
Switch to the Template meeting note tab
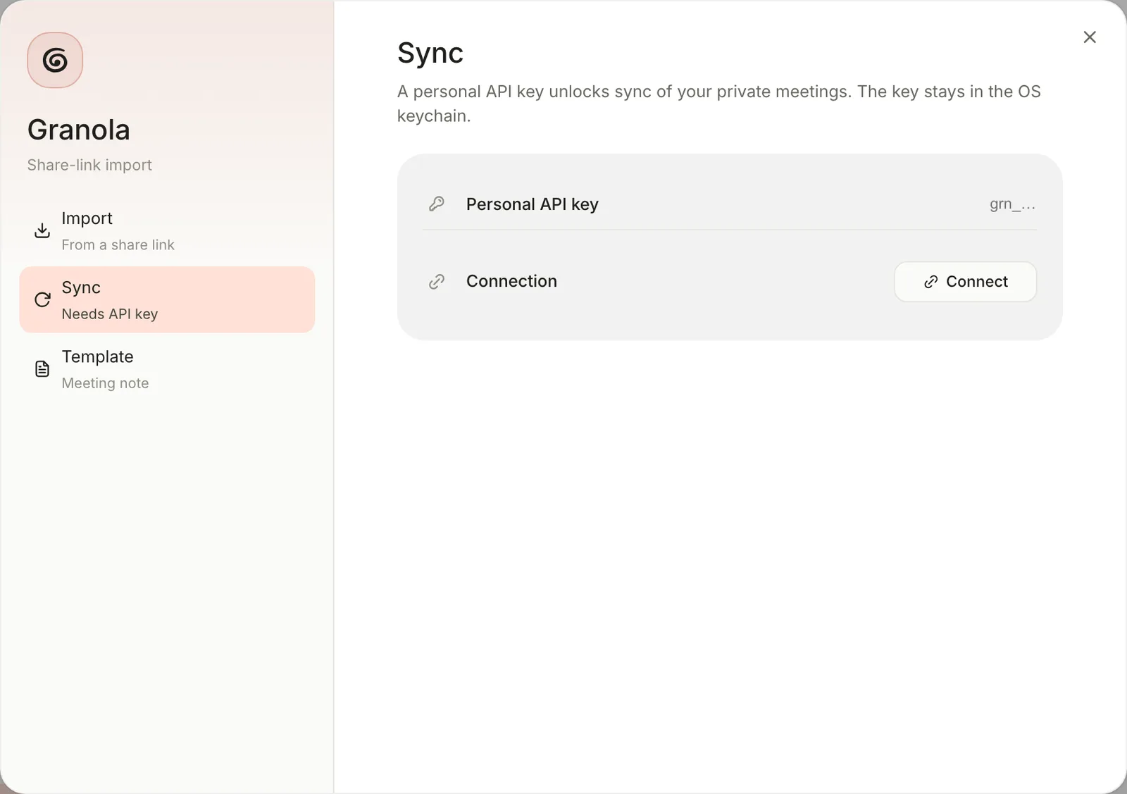[167, 368]
